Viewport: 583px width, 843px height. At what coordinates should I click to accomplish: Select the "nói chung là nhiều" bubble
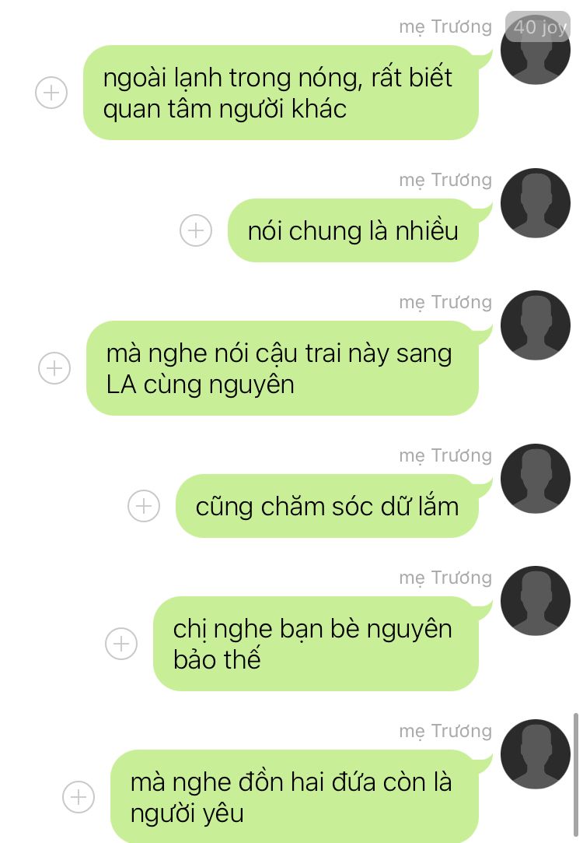(353, 230)
